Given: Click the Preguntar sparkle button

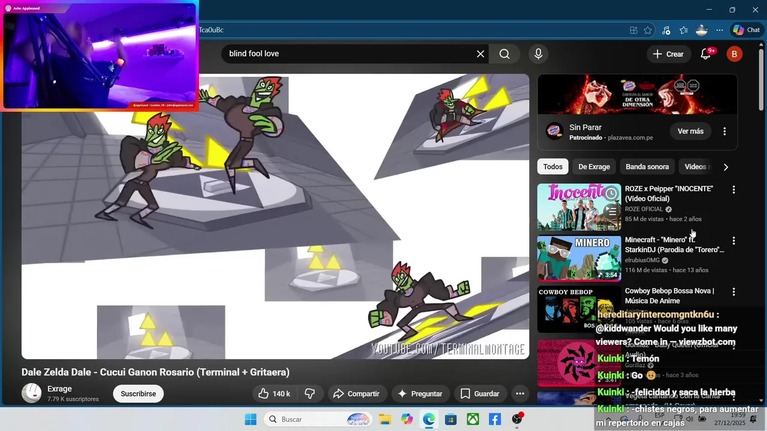Looking at the screenshot, I should tap(420, 394).
